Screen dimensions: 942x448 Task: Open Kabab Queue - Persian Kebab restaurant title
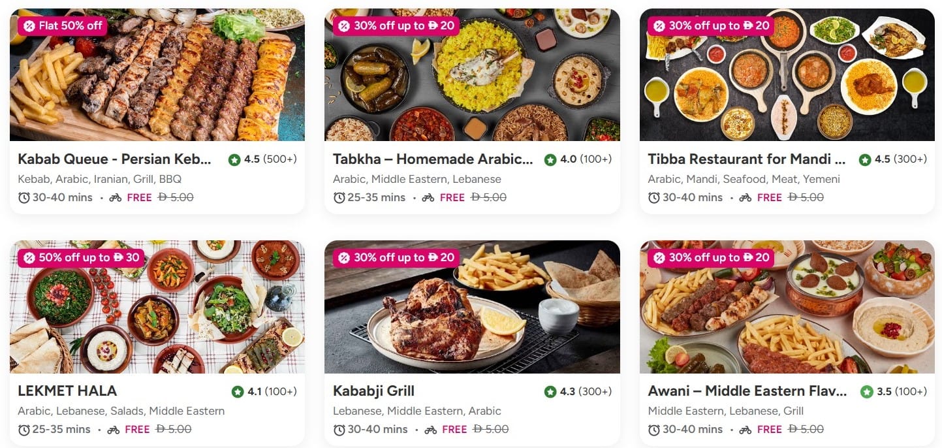click(x=115, y=159)
